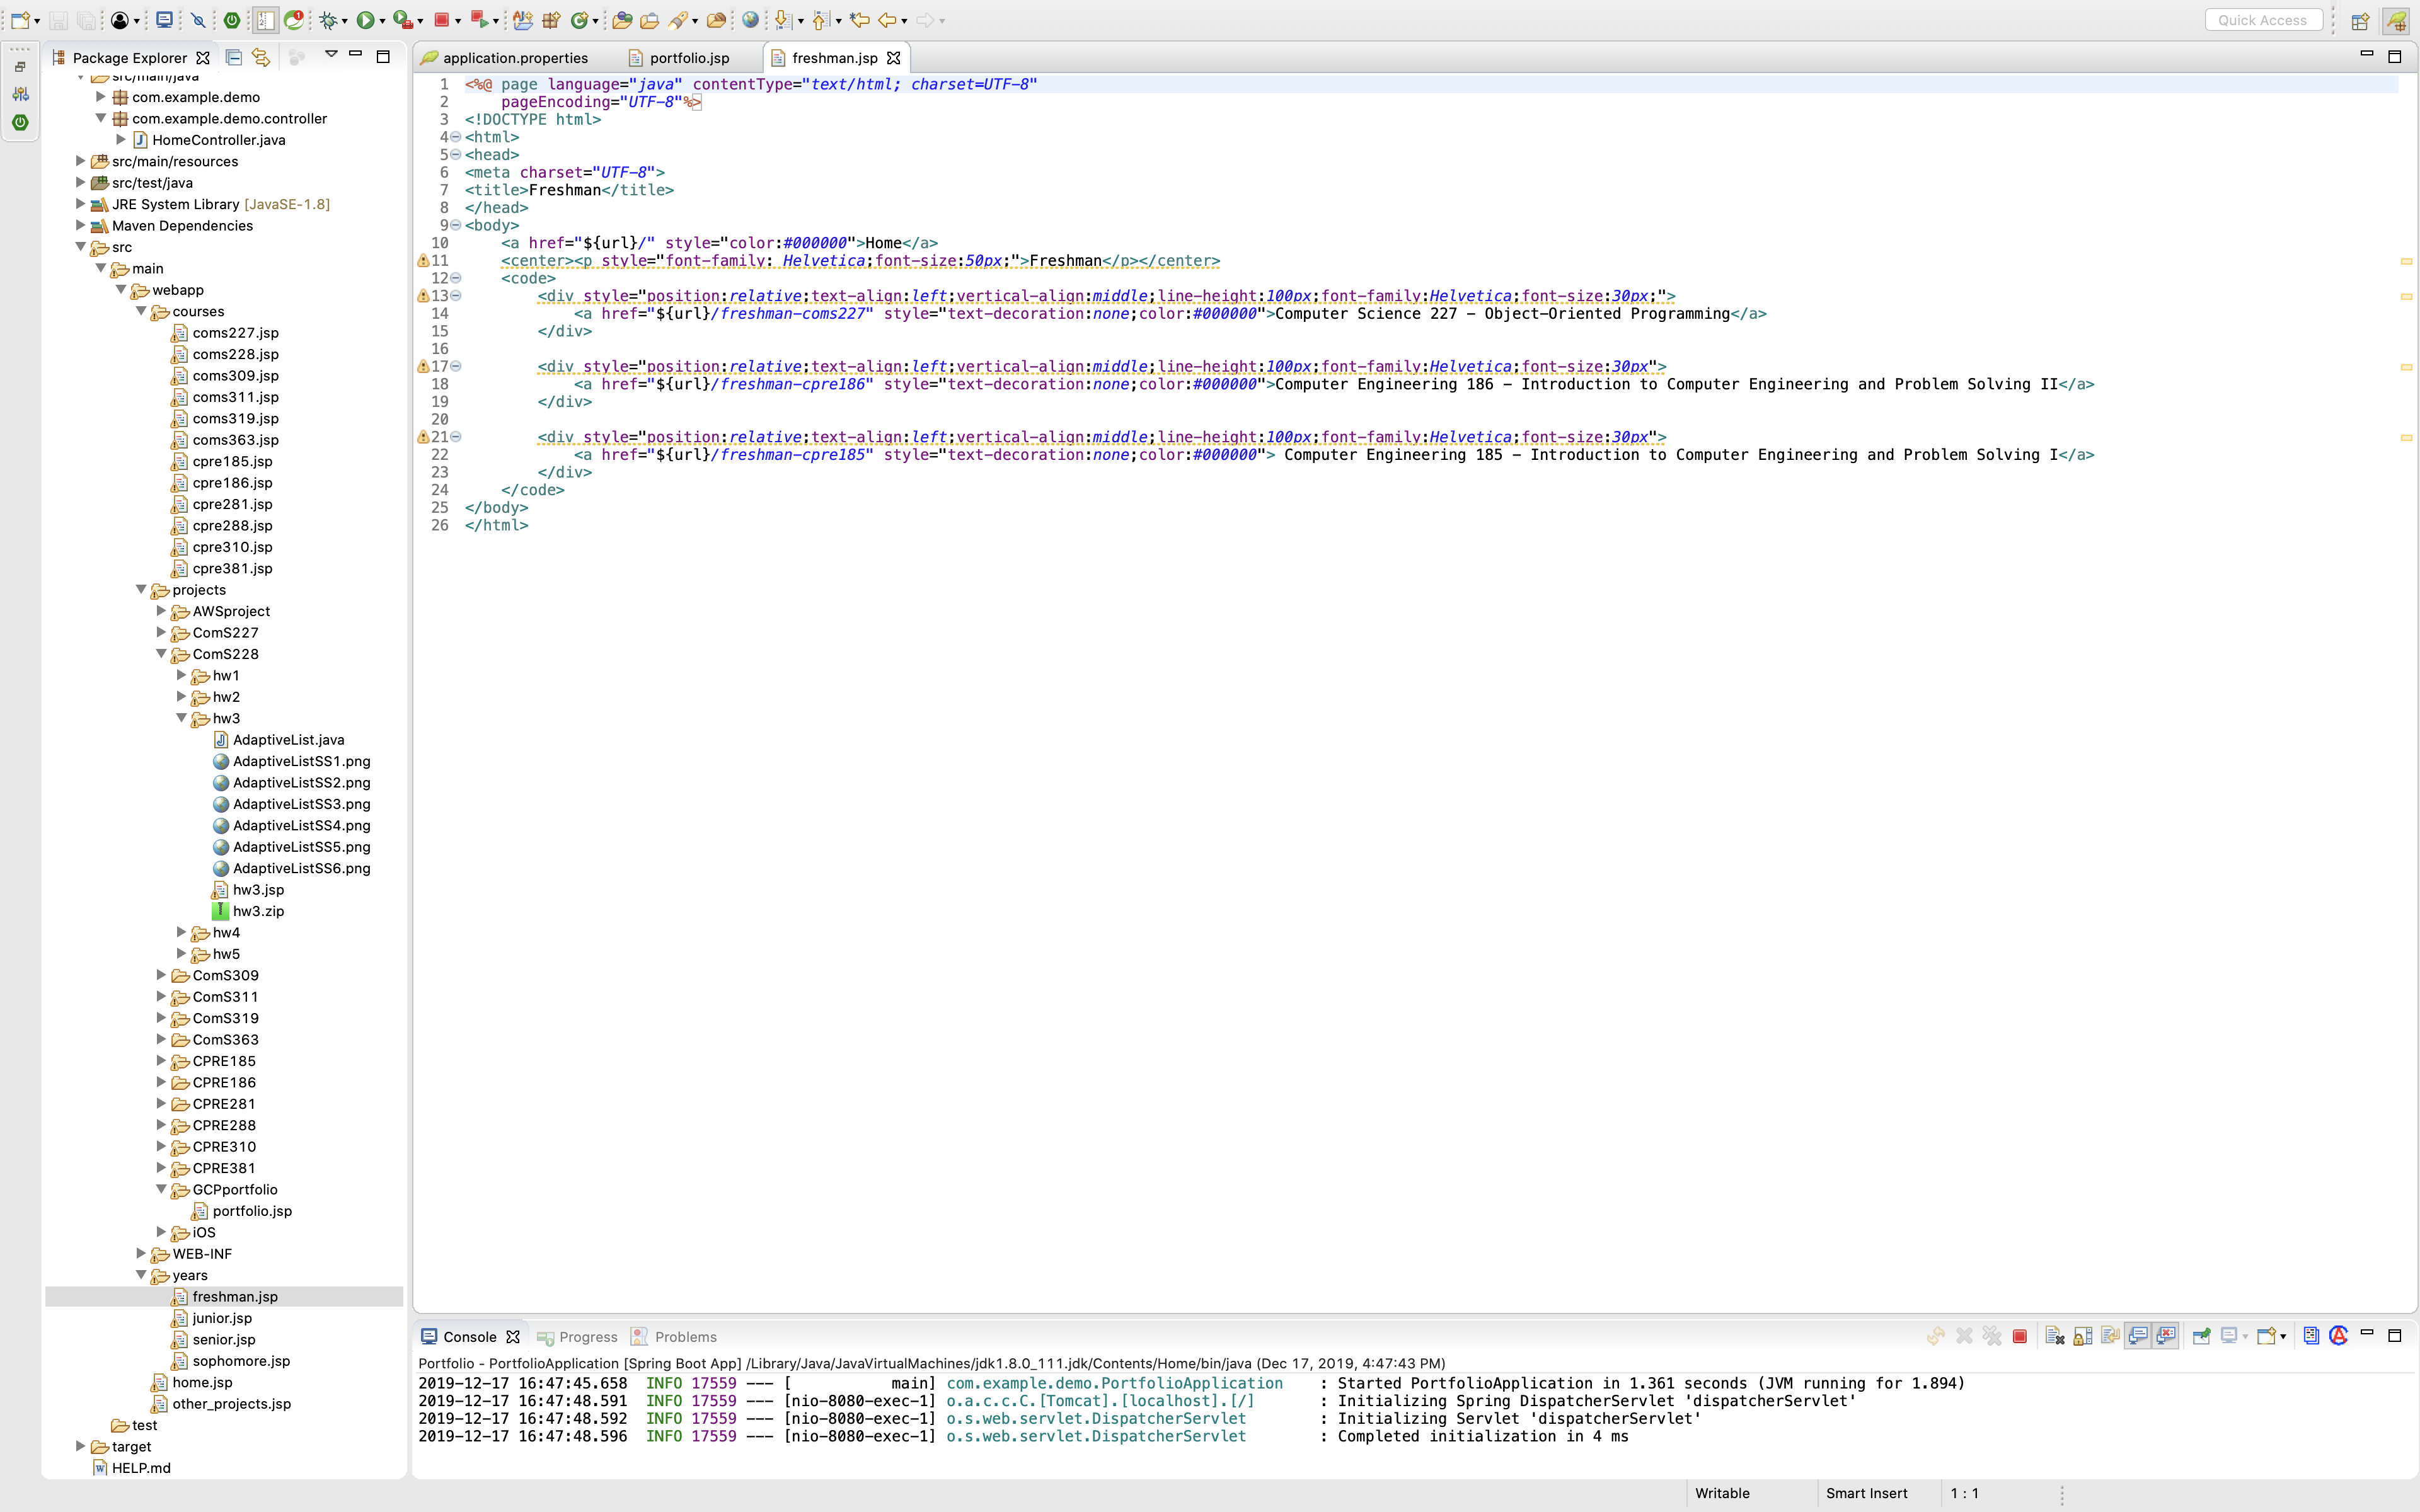This screenshot has height=1512, width=2420.
Task: Open the web browser globe icon
Action: point(750,20)
